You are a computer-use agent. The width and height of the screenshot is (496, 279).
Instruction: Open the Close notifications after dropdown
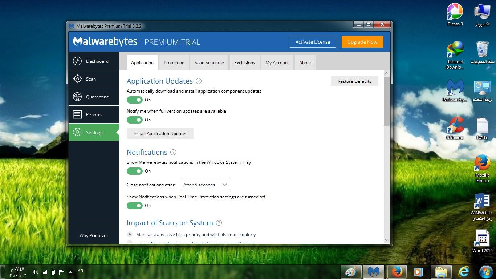coord(206,185)
